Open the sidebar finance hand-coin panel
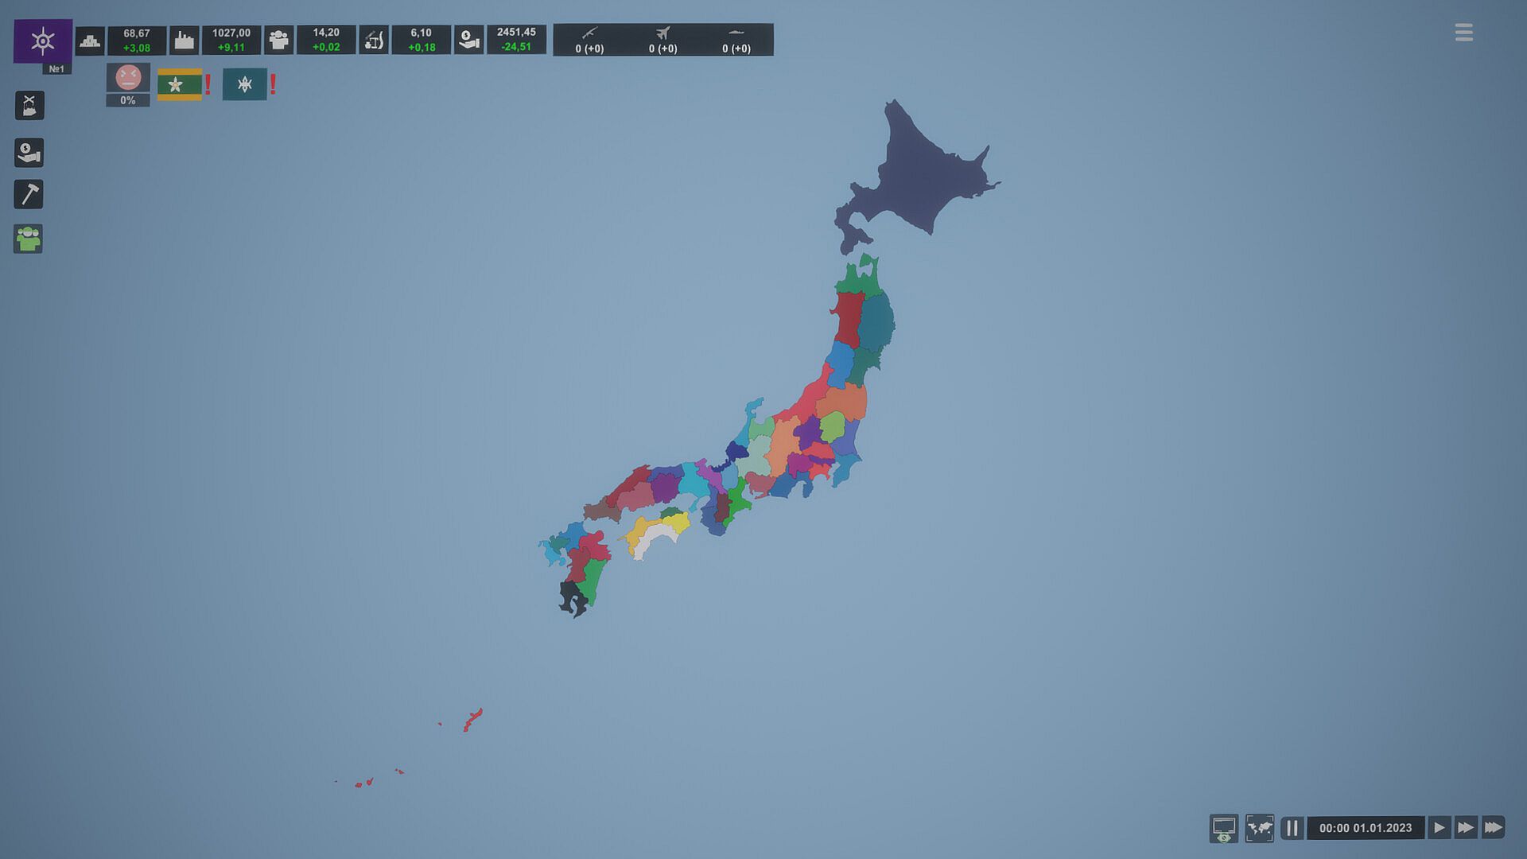 pos(29,153)
